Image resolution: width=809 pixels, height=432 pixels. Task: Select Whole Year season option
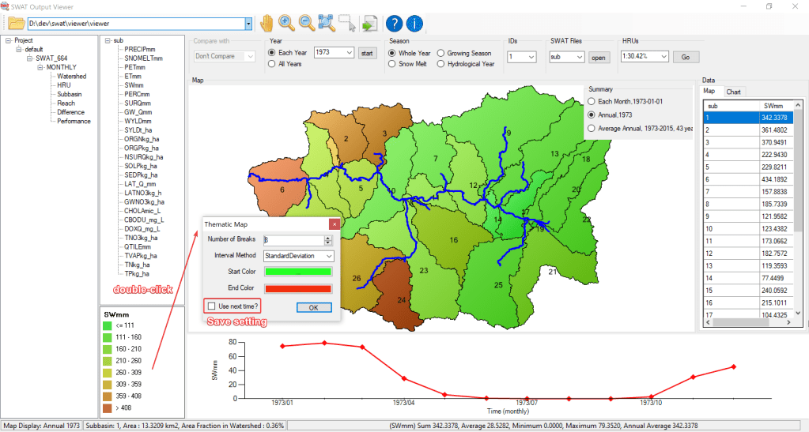[x=392, y=53]
